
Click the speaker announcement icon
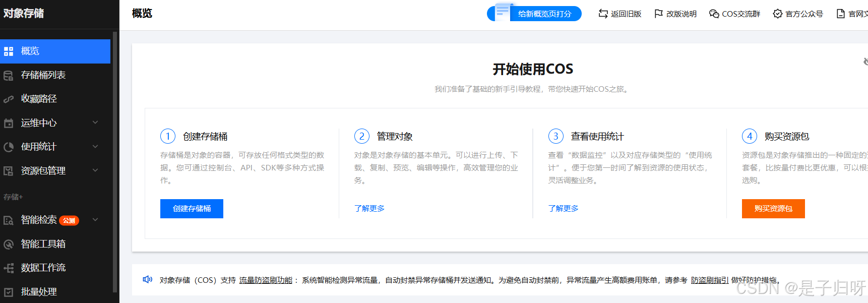tap(148, 279)
